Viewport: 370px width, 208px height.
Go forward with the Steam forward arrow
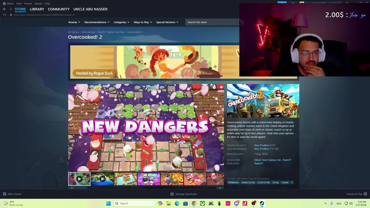pyautogui.click(x=10, y=9)
